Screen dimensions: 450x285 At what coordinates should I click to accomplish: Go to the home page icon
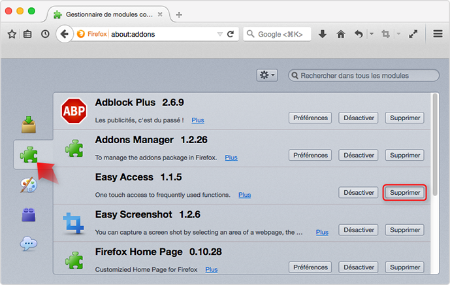tap(341, 34)
